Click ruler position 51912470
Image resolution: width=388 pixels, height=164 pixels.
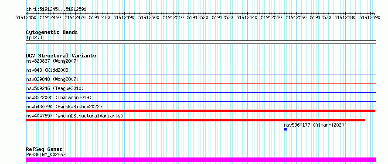75,17
